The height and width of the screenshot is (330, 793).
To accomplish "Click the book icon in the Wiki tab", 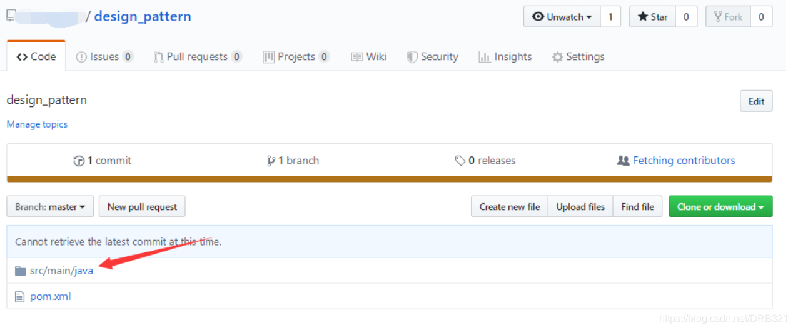I will [x=357, y=57].
